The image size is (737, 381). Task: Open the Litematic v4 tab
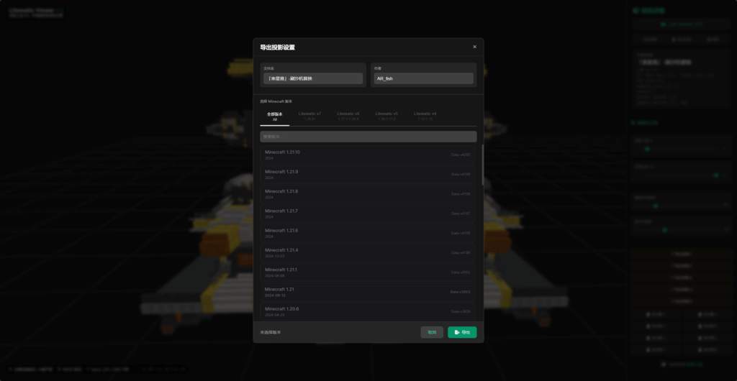425,116
